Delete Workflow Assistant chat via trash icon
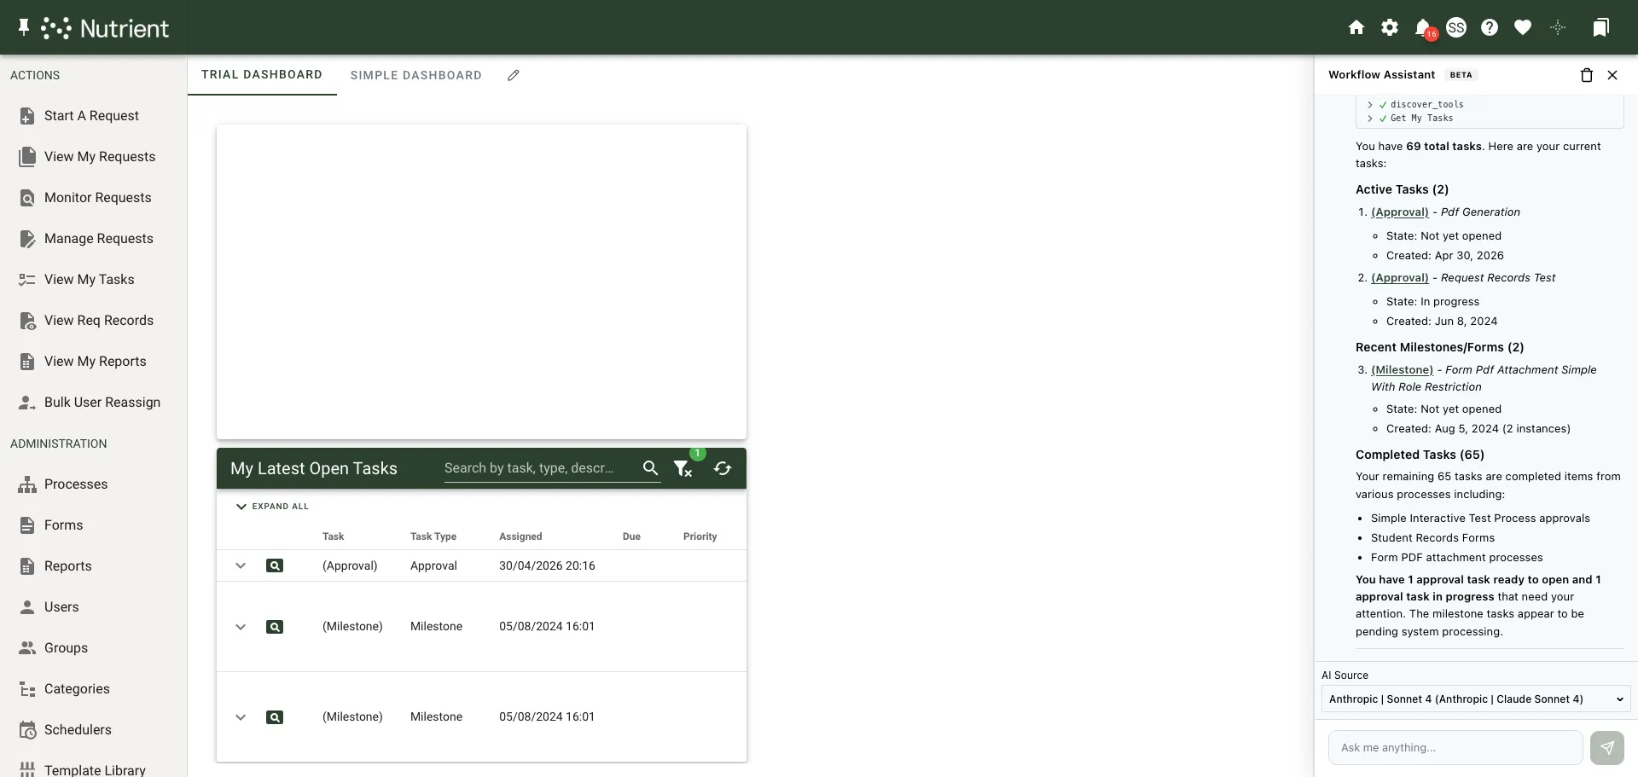 point(1587,75)
